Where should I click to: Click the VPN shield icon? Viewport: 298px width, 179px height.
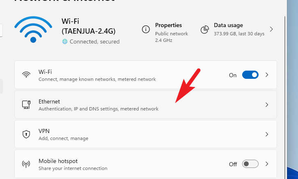[26, 134]
